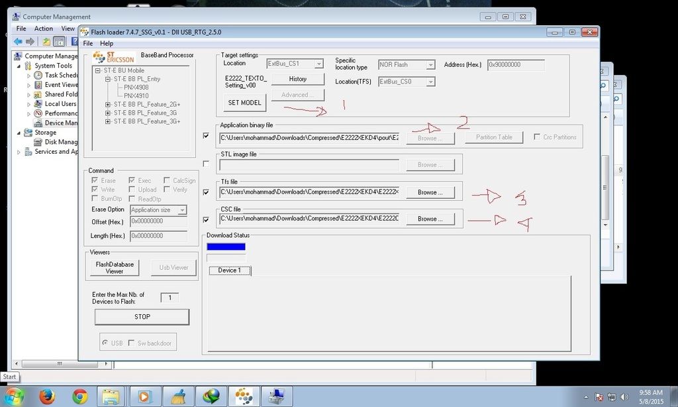The image size is (678, 407).
Task: Open Google Chrome from taskbar
Action: [80, 396]
